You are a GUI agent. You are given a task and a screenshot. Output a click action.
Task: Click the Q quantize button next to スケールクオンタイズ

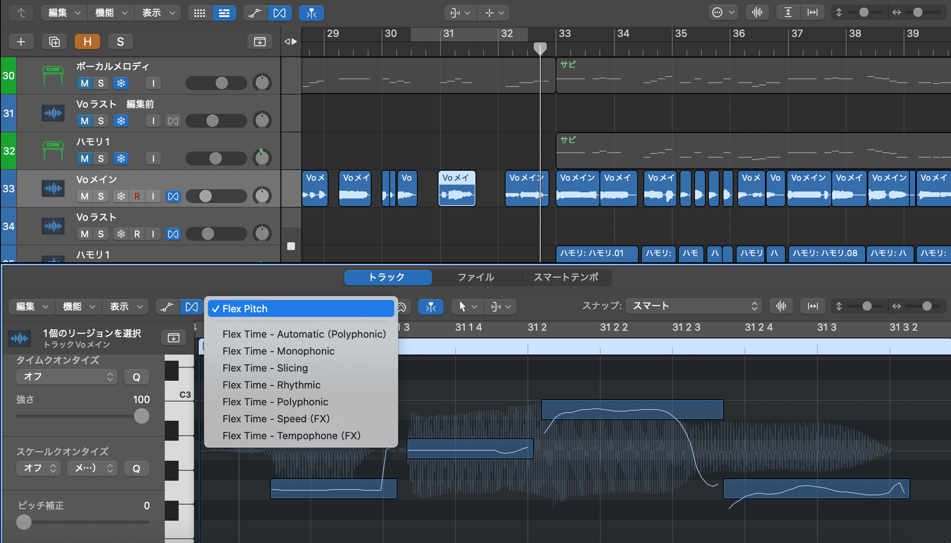(136, 468)
